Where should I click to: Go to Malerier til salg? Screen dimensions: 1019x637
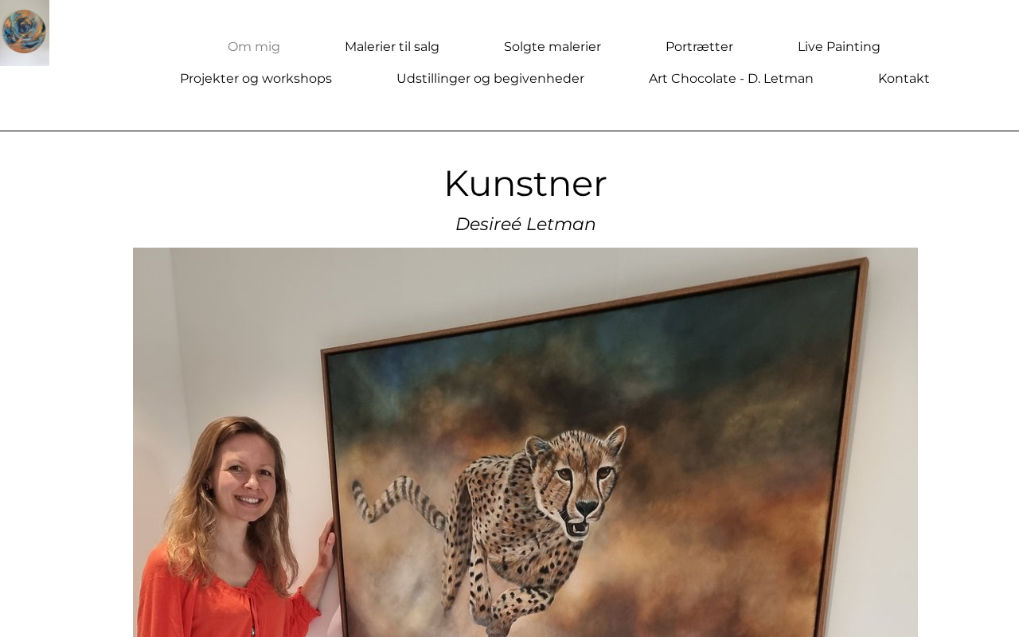coord(392,47)
